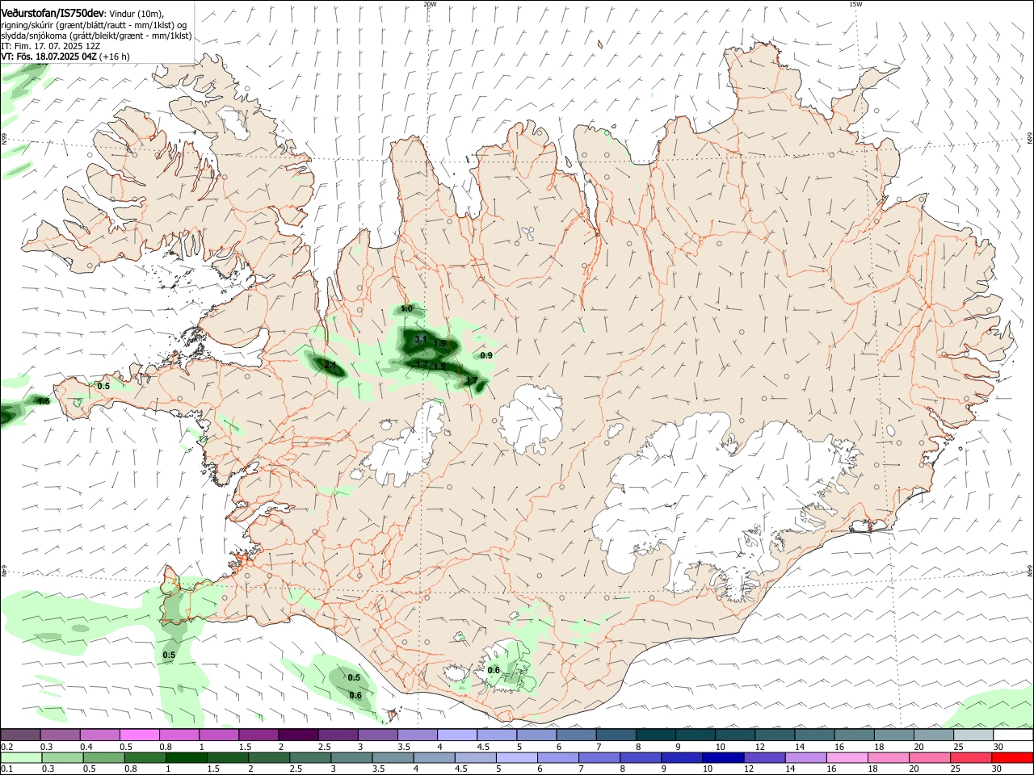Pick the lower-row swatch starting at 2.5
The height and width of the screenshot is (775, 1034).
click(x=310, y=757)
